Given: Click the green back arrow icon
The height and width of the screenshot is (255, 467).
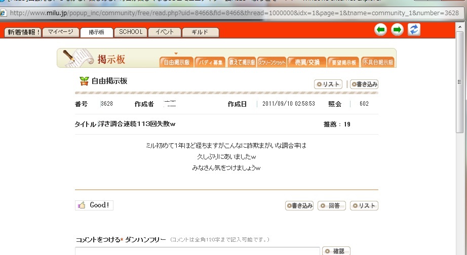Looking at the screenshot, I should coord(380,30).
